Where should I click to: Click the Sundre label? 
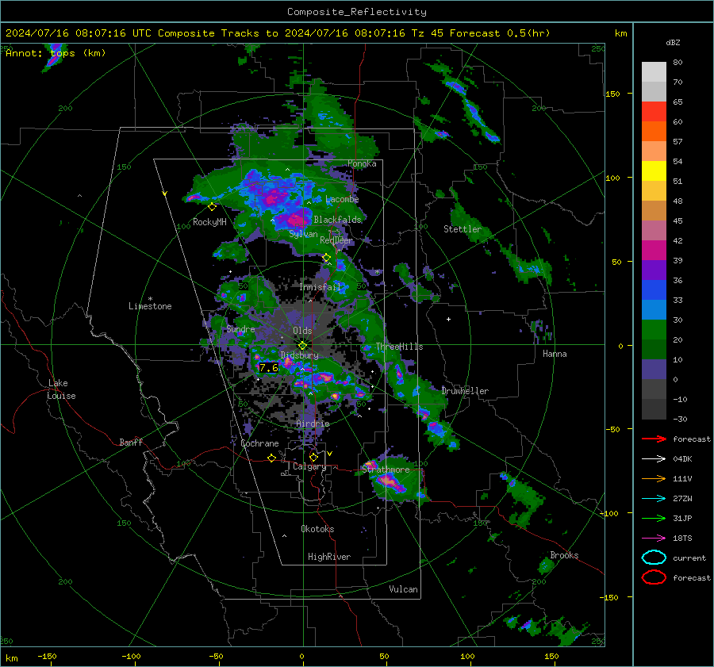pyautogui.click(x=240, y=329)
